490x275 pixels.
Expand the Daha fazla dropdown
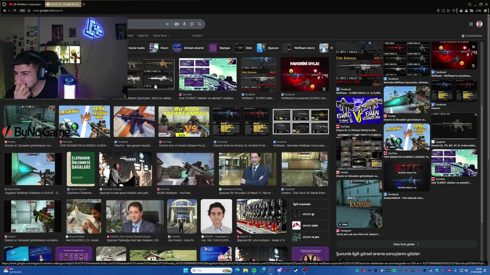[161, 36]
